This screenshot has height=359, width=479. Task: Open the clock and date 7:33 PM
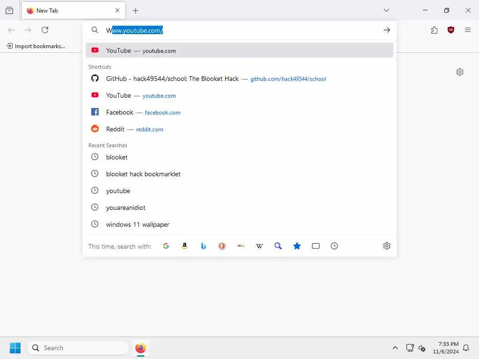[x=446, y=348]
